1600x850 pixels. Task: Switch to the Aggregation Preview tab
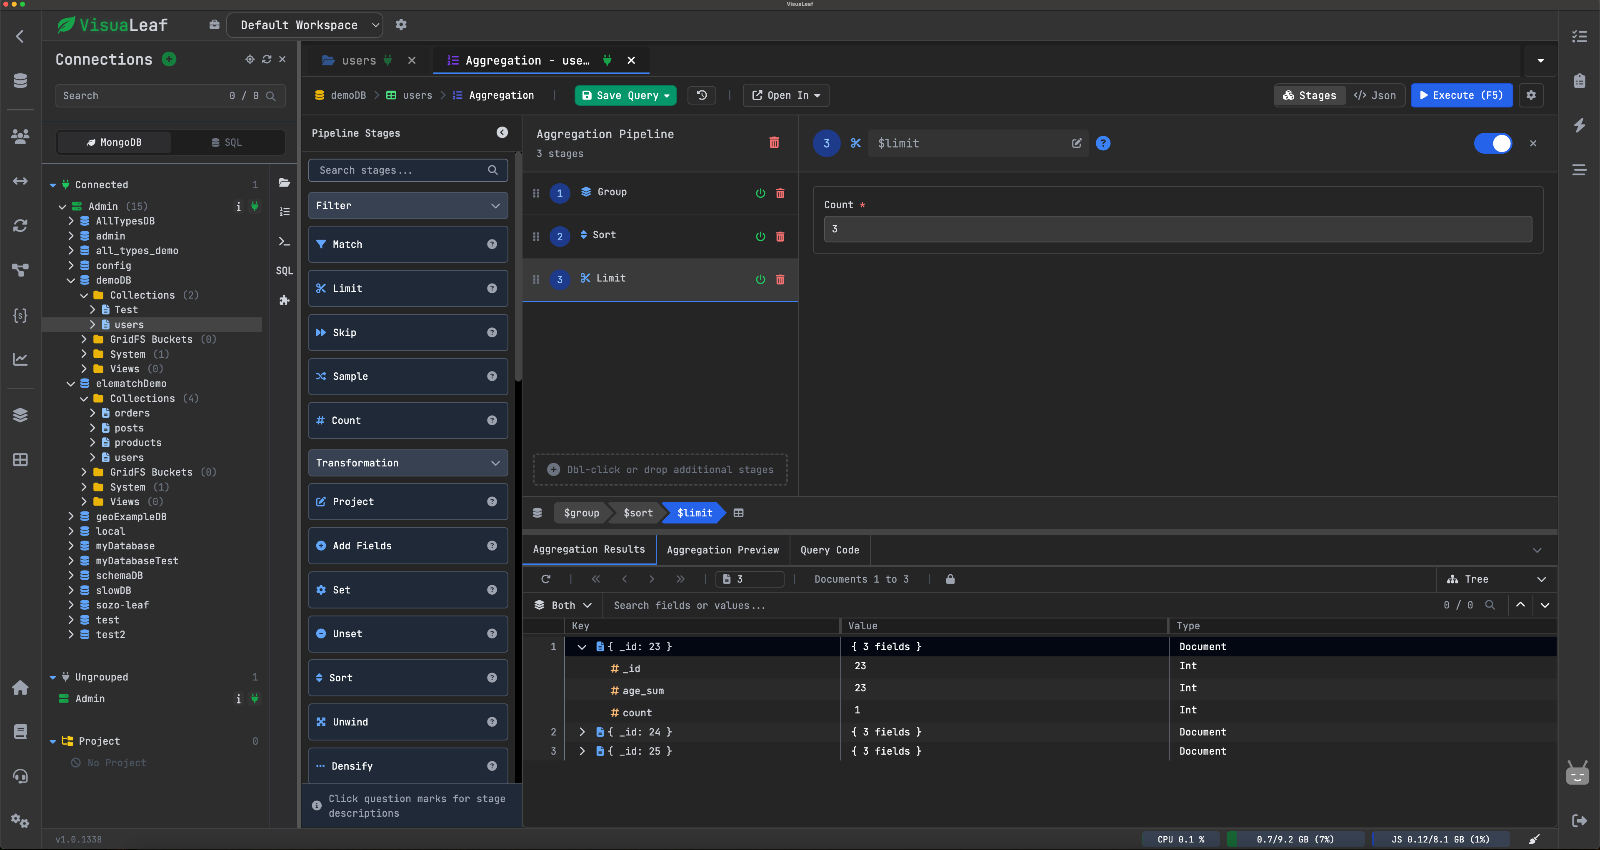click(722, 550)
